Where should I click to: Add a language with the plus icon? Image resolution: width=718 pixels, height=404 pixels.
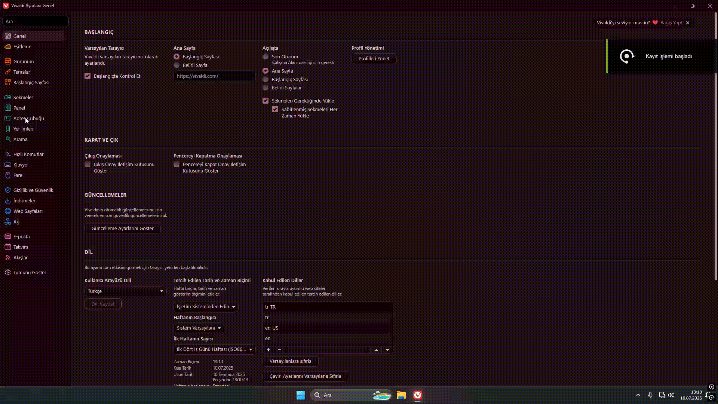[x=269, y=350]
